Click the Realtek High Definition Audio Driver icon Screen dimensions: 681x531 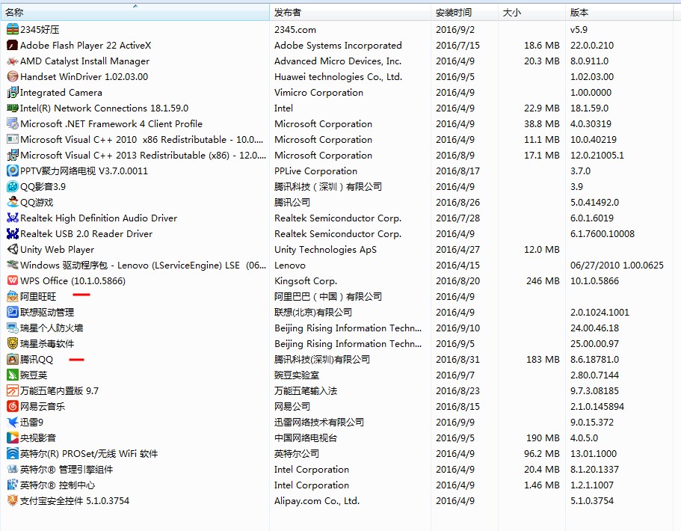pyautogui.click(x=13, y=218)
